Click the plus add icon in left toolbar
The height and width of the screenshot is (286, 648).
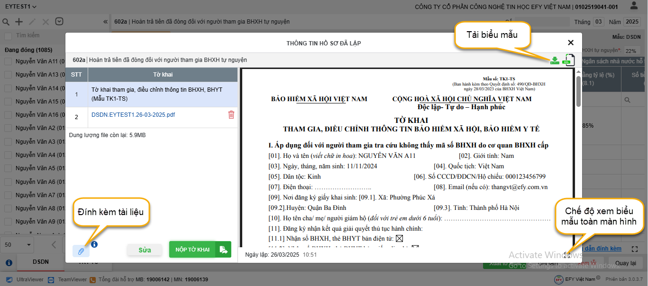point(19,22)
